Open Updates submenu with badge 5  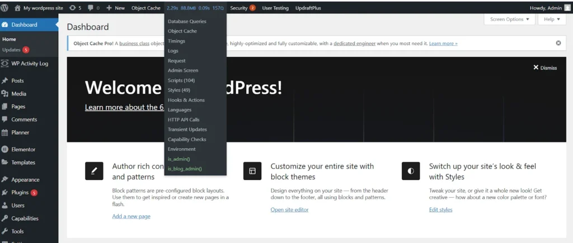click(15, 50)
